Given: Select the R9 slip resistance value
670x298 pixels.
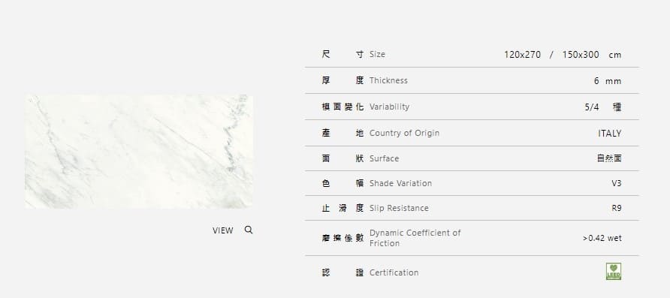Looking at the screenshot, I should (x=617, y=208).
